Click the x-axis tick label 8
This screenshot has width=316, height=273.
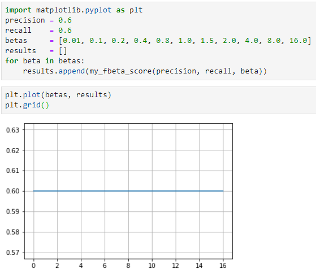[128, 266]
